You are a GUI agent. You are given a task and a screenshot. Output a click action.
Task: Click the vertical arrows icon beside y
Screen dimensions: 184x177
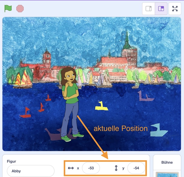116,168
